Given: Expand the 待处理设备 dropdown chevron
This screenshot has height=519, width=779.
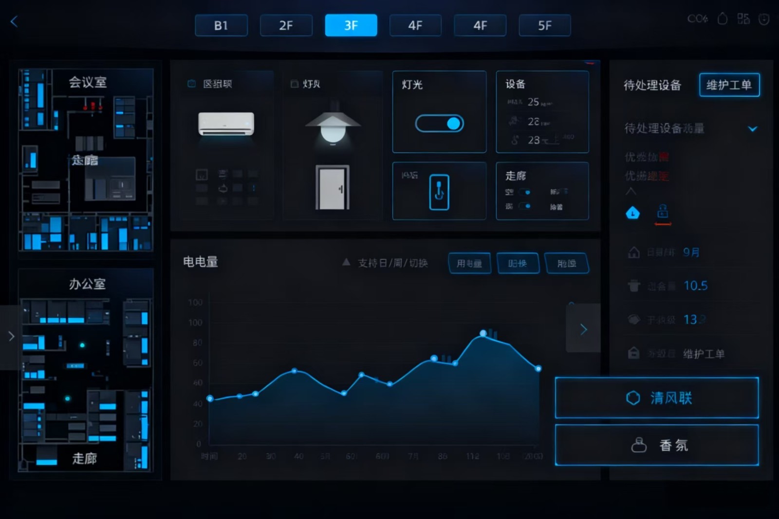Looking at the screenshot, I should pos(752,129).
